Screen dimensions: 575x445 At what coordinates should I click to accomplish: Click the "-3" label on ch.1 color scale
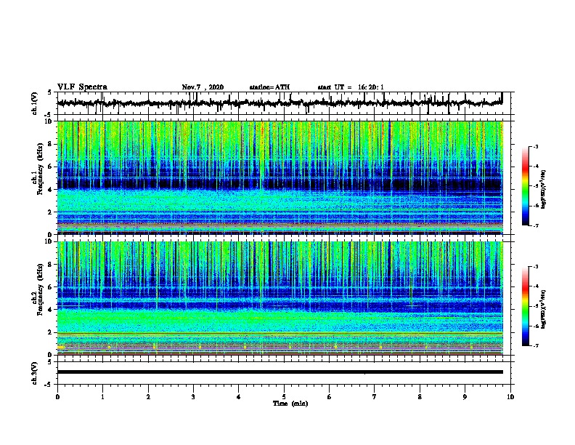(x=535, y=147)
